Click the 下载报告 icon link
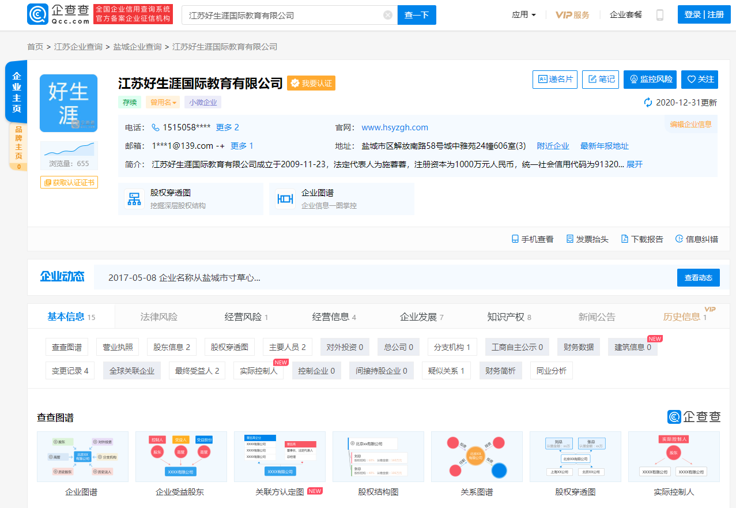The width and height of the screenshot is (736, 508). coord(642,239)
